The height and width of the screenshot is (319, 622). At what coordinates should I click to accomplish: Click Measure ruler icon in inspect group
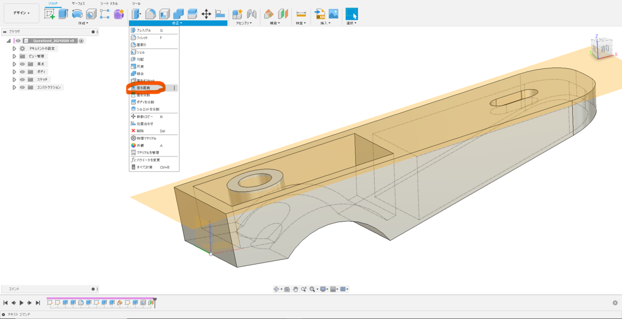[301, 14]
